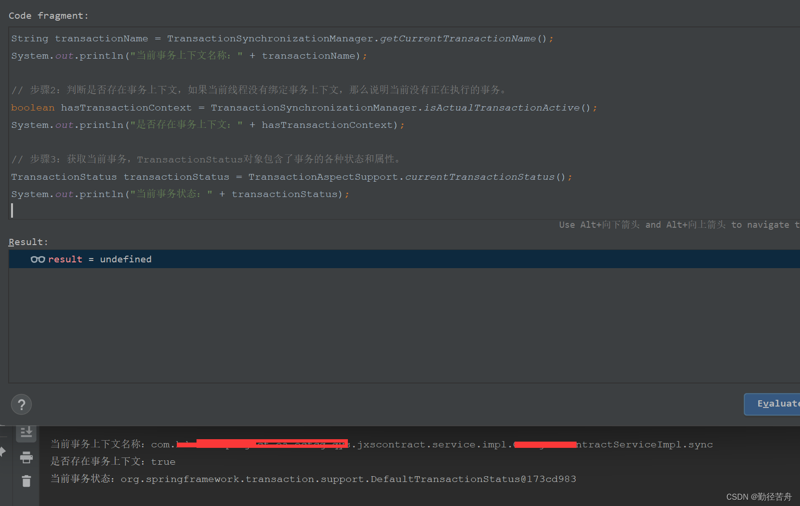
Task: Click the Evaluate button
Action: pos(772,404)
